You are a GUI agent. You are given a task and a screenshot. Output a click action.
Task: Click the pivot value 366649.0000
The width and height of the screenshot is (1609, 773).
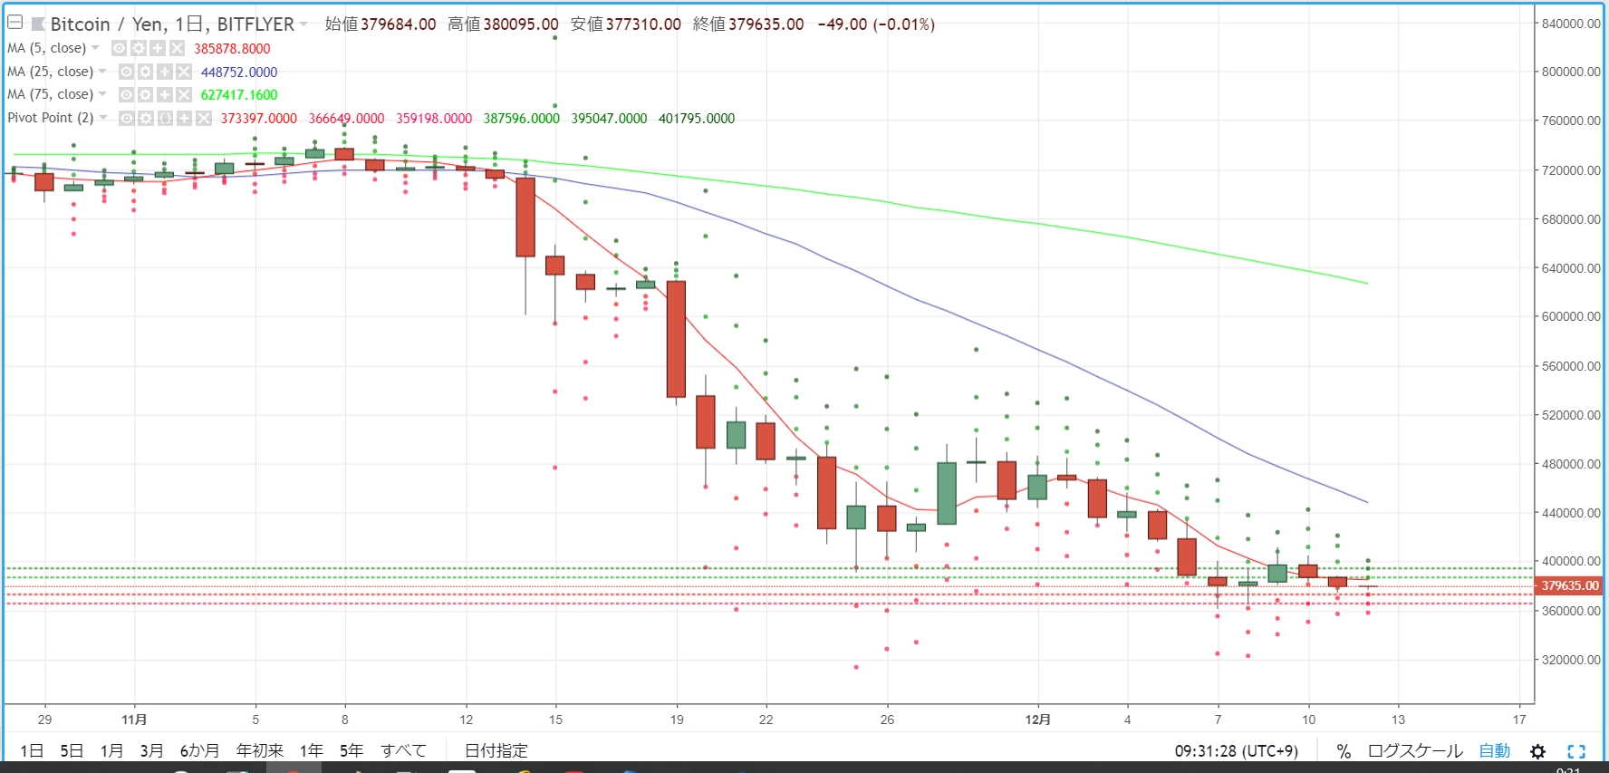coord(346,119)
